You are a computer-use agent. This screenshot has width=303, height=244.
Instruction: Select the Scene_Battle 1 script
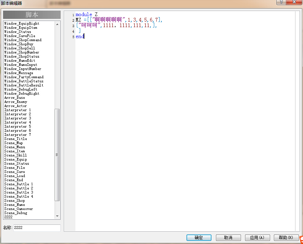19,184
